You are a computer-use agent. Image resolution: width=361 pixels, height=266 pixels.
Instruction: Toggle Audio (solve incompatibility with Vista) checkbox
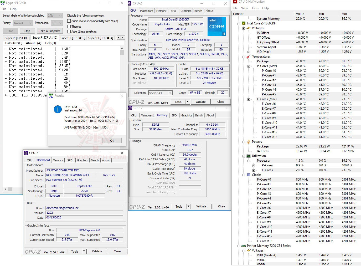click(x=69, y=21)
